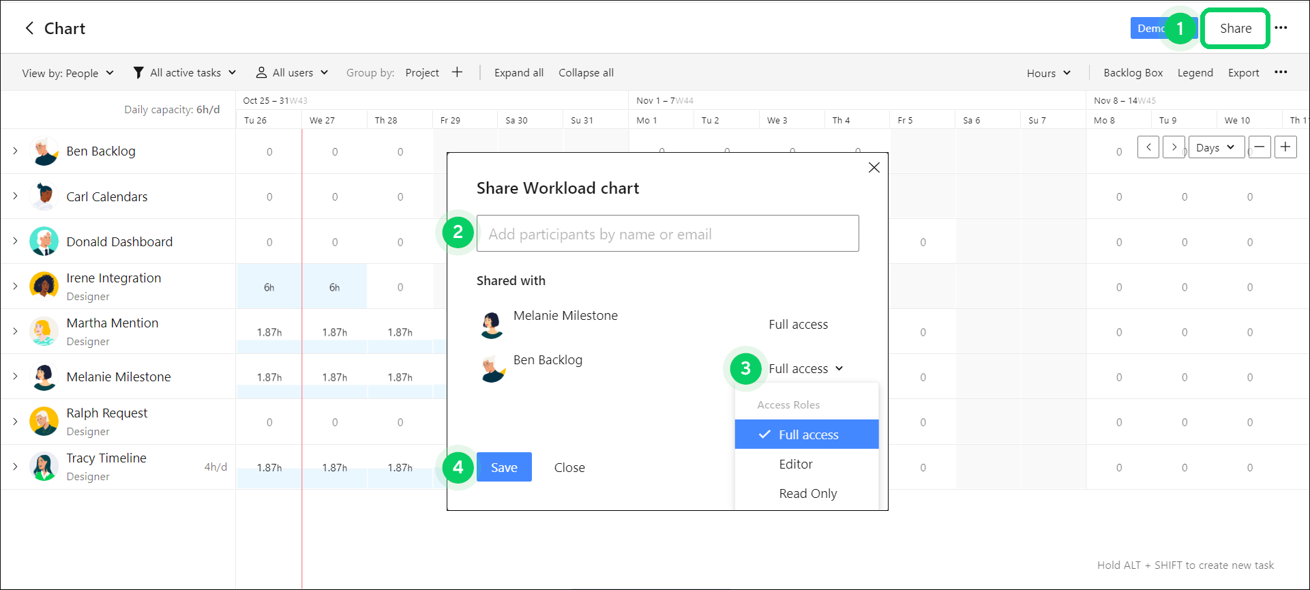Click the back arrow next to Chart

click(x=29, y=28)
